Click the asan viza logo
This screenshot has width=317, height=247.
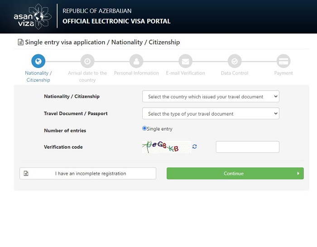[x=33, y=17]
